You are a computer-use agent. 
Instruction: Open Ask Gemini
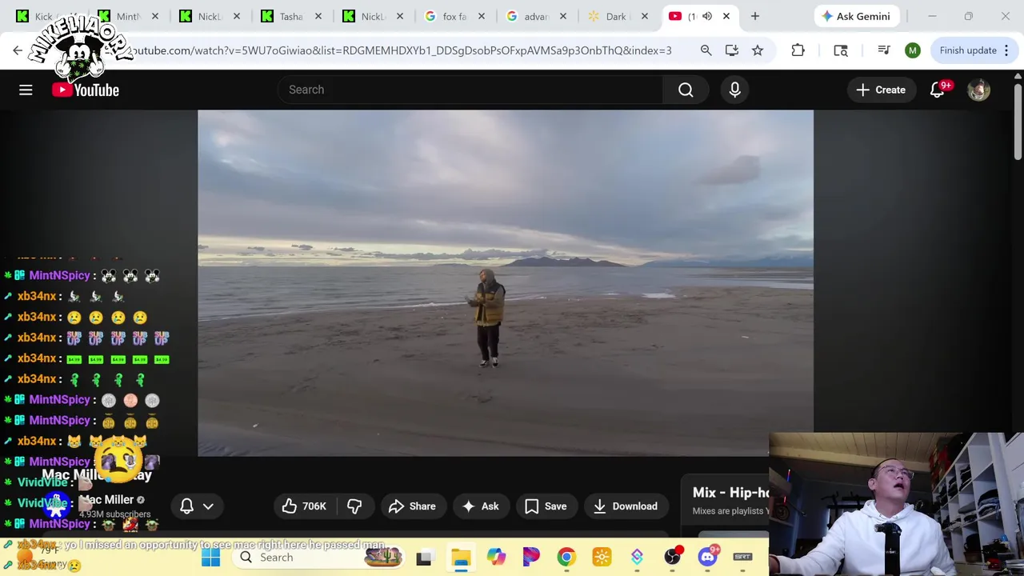click(855, 16)
